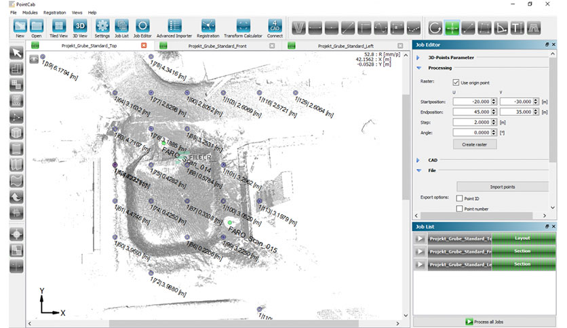Open the Registration toolbar icon
567x328 pixels.
(x=208, y=28)
